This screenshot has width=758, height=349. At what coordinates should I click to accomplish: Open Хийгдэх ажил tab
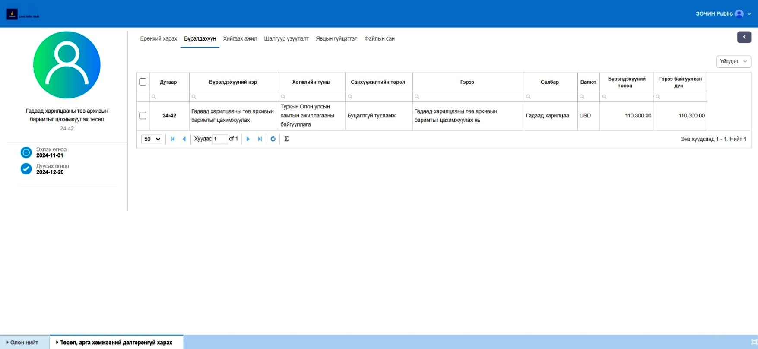240,39
